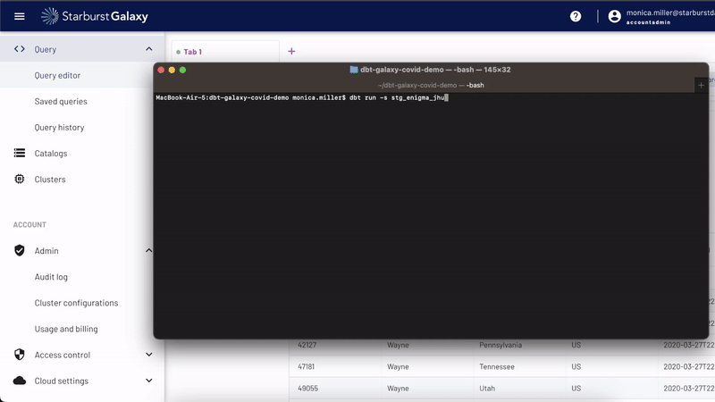Click US in the Tennessee row

point(576,366)
